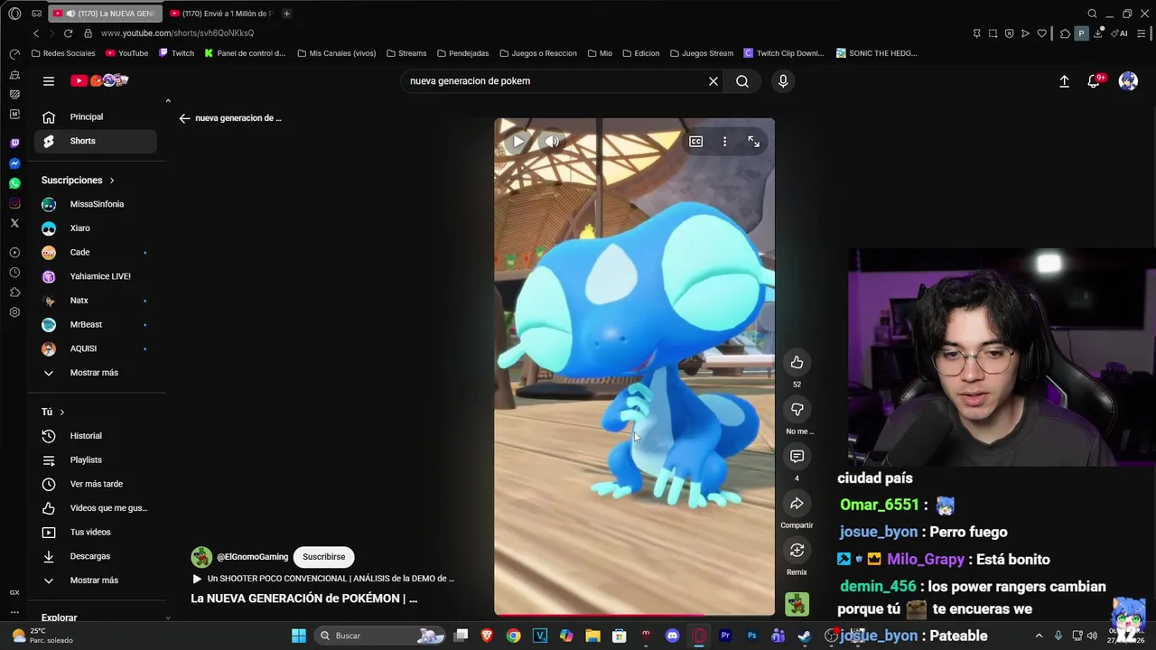This screenshot has width=1156, height=650.
Task: Open Historial in the sidebar
Action: click(x=96, y=436)
